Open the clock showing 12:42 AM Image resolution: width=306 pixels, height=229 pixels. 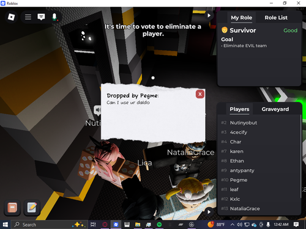pos(281,225)
